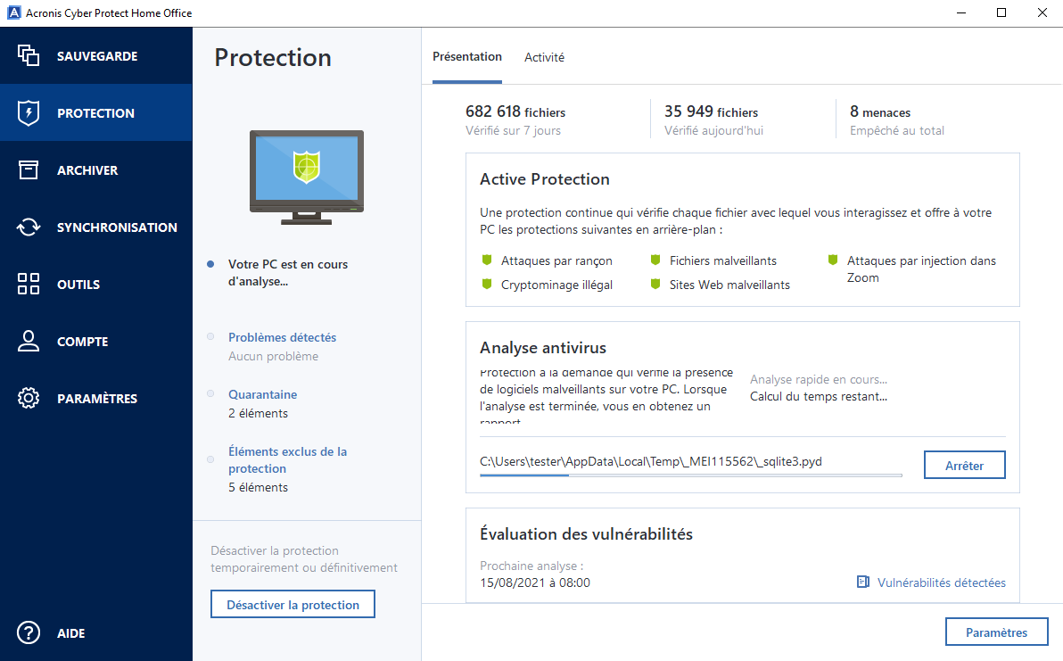Open the Archiver box icon
The height and width of the screenshot is (661, 1063).
pos(29,170)
